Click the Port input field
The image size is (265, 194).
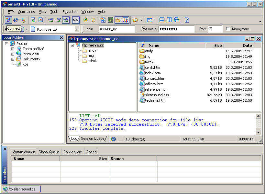tap(215, 29)
